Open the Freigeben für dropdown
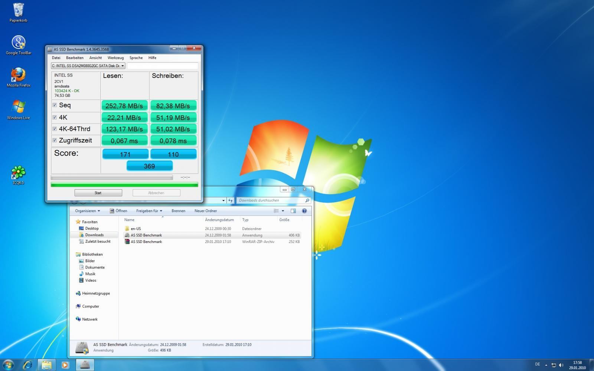The height and width of the screenshot is (371, 594). (149, 211)
